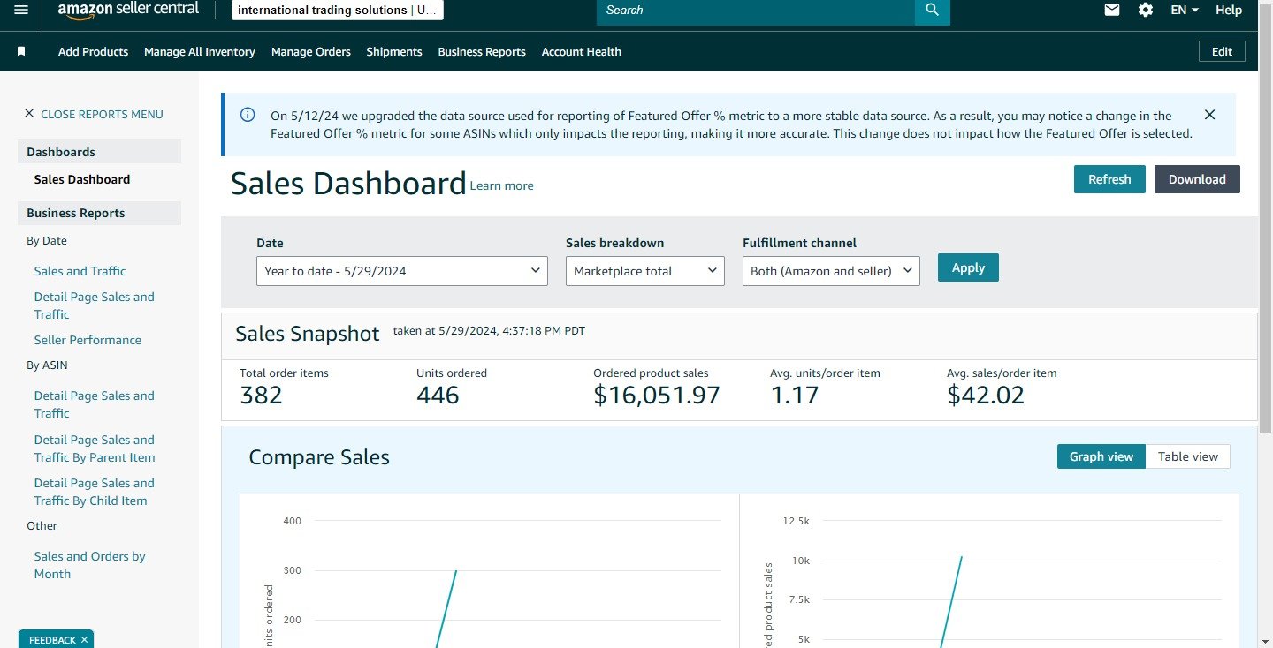Click the Apply button
The height and width of the screenshot is (648, 1273).
pyautogui.click(x=967, y=267)
